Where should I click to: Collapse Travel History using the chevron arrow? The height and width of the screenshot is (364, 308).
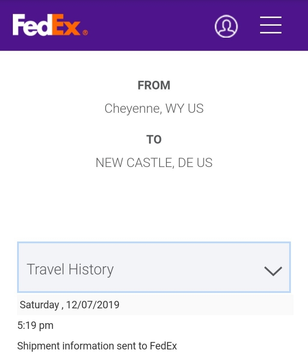[x=273, y=271]
